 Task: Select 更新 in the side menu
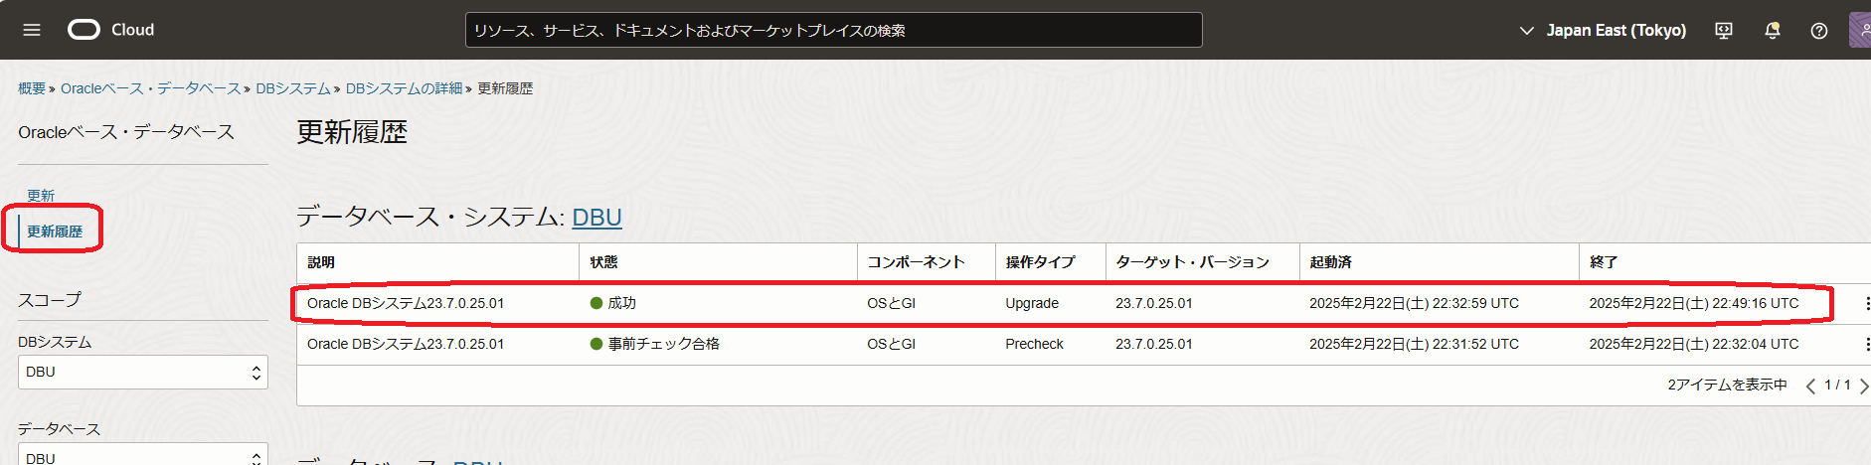41,195
